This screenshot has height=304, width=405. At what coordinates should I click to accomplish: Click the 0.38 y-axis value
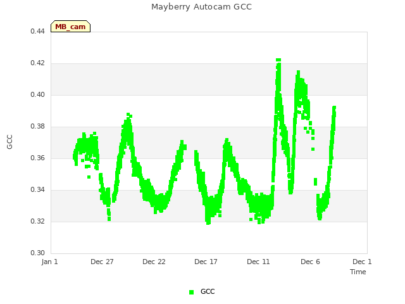(x=38, y=127)
